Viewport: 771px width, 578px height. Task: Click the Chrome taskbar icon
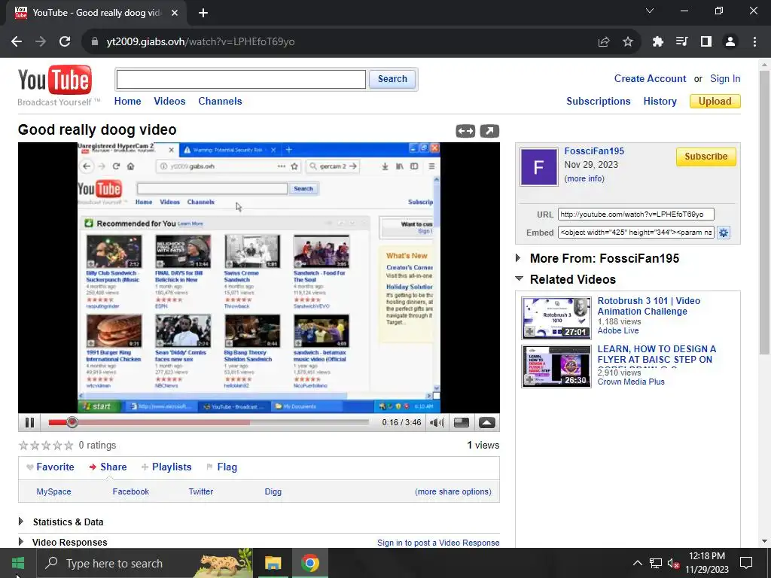click(x=310, y=563)
